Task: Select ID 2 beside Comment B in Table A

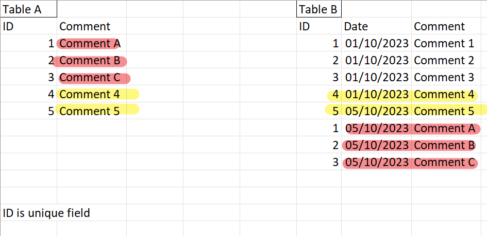Action: click(x=28, y=60)
